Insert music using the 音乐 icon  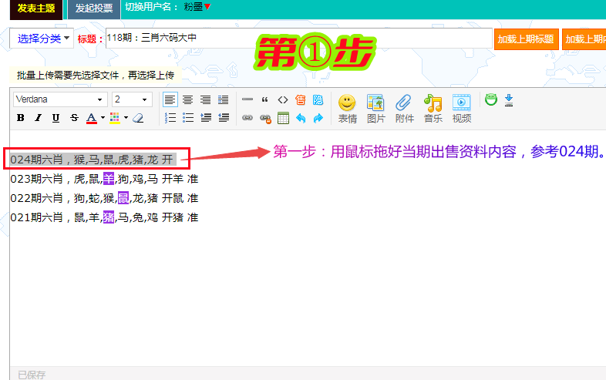pyautogui.click(x=433, y=108)
